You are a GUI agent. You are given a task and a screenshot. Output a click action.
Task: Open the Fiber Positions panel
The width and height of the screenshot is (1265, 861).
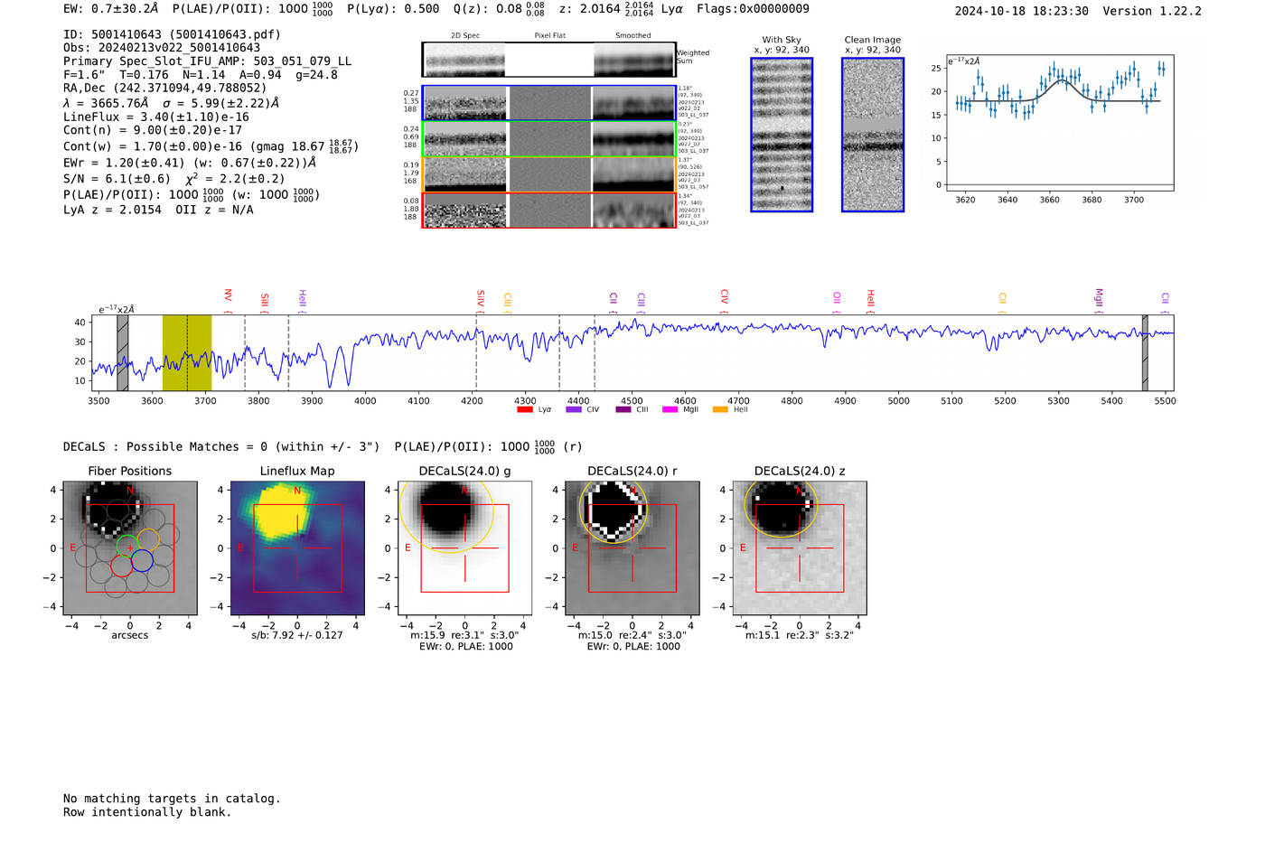[x=130, y=548]
